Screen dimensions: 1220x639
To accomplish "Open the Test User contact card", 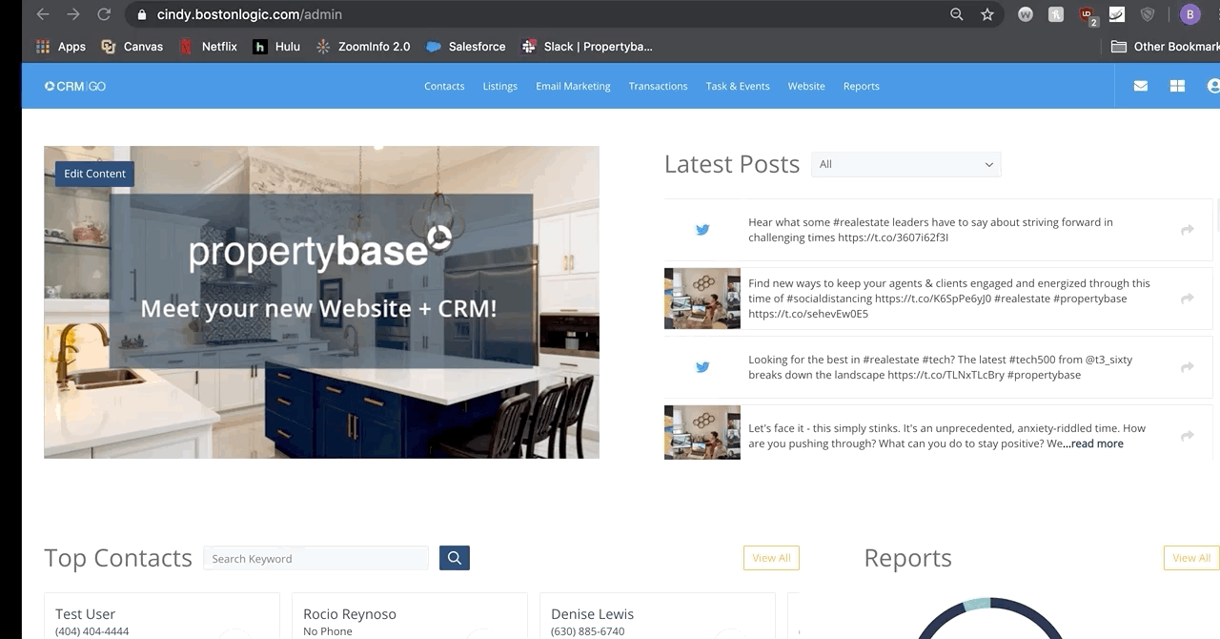I will [x=162, y=616].
